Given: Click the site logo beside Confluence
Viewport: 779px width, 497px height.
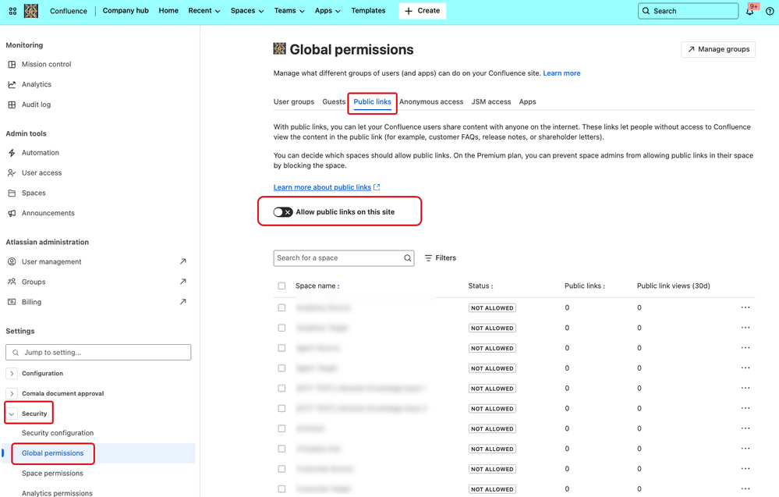Looking at the screenshot, I should [31, 11].
